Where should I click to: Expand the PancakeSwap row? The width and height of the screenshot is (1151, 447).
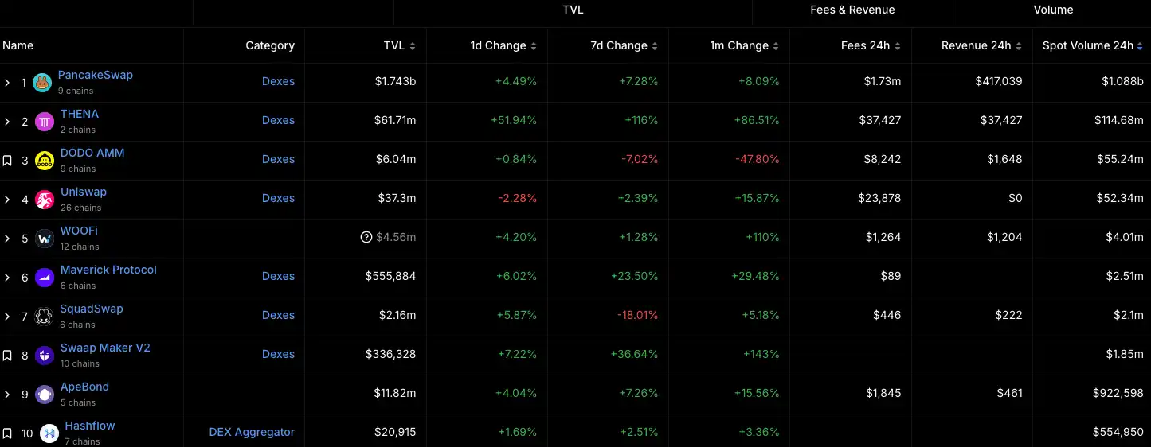[7, 82]
